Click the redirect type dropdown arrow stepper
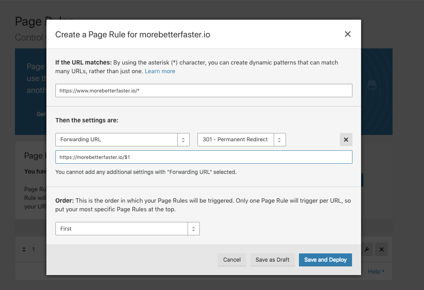 tap(280, 140)
